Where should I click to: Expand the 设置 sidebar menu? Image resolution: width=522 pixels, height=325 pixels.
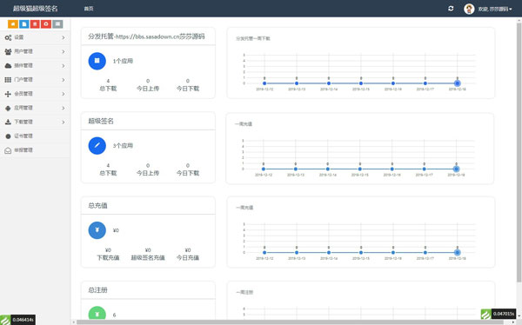click(35, 37)
